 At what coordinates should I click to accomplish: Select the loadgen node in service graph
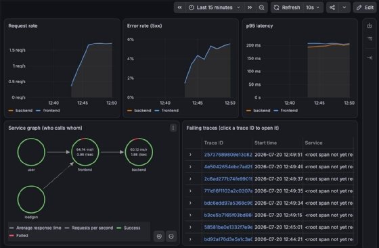point(31,199)
